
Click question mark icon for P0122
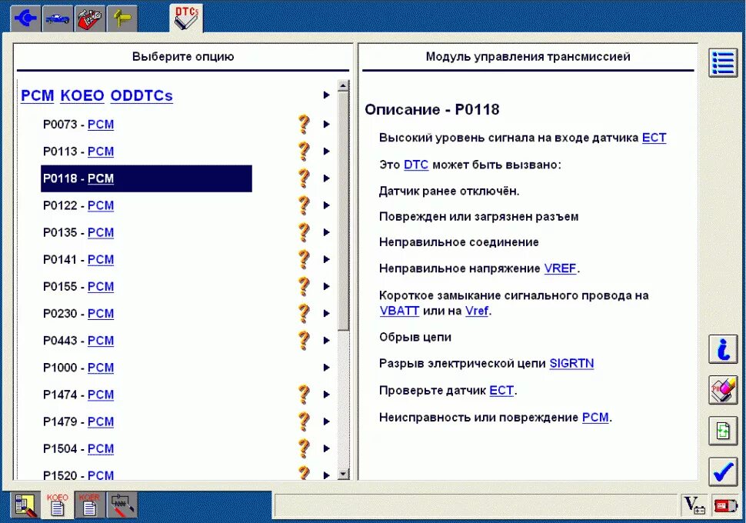pyautogui.click(x=304, y=205)
